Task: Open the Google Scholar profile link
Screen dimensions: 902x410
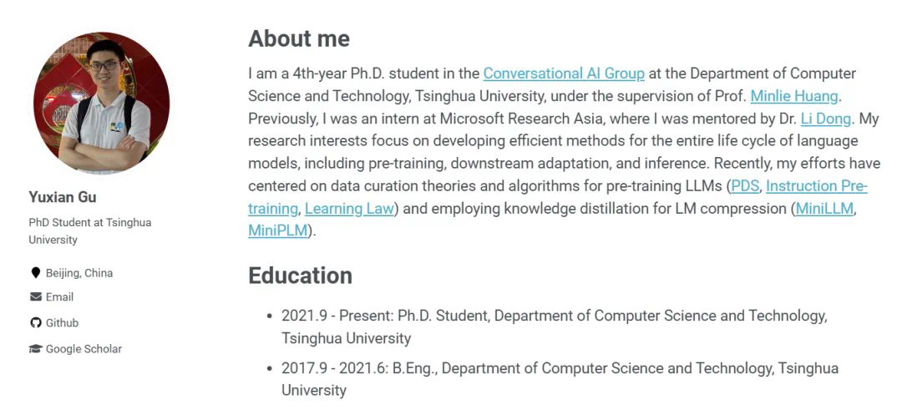Action: pyautogui.click(x=84, y=348)
